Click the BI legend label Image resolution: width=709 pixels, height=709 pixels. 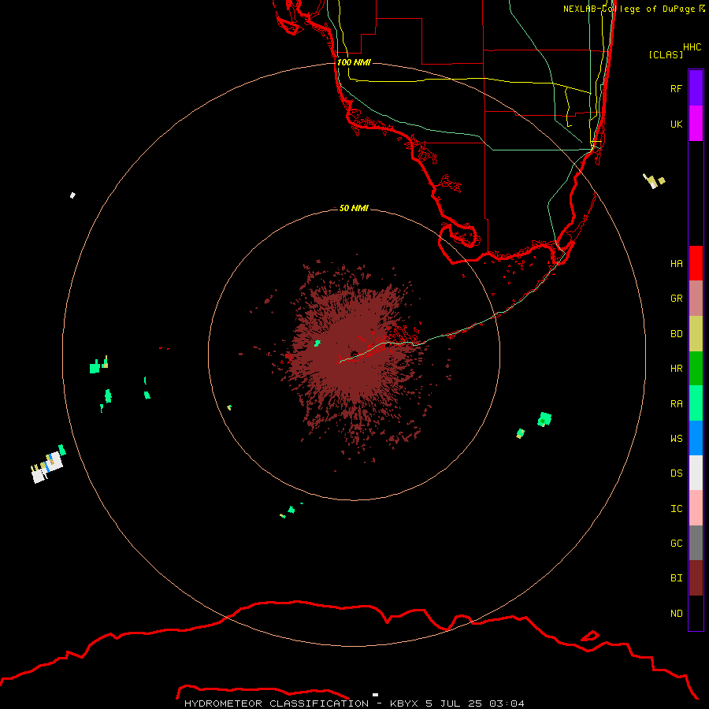tap(676, 578)
